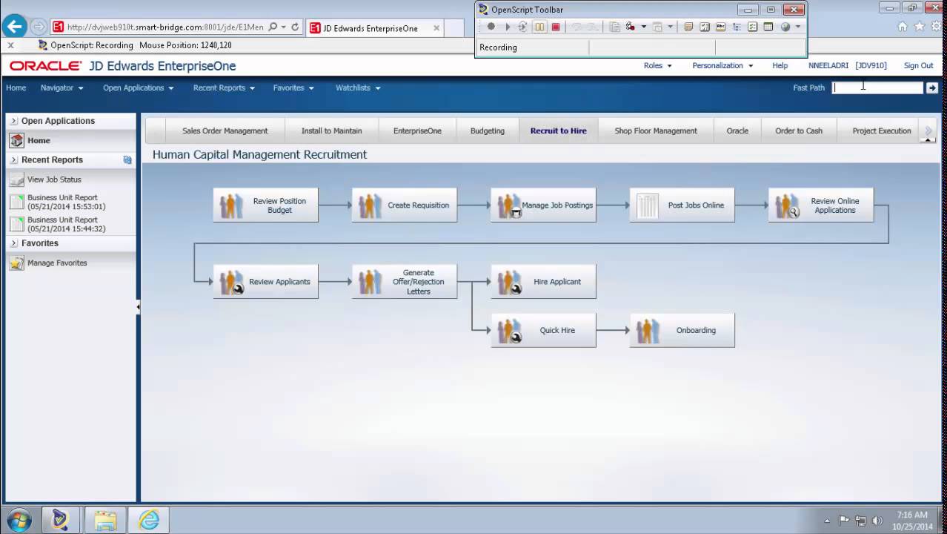Open the Review Applicants task

[265, 282]
